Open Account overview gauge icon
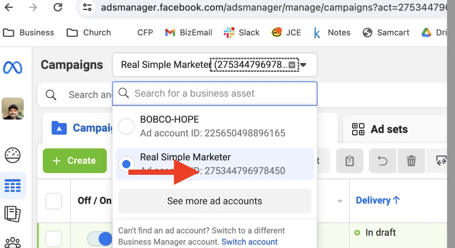The width and height of the screenshot is (455, 248). point(12,155)
